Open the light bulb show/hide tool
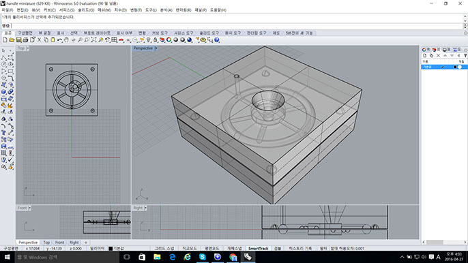This screenshot has width=468, height=263. click(x=149, y=40)
